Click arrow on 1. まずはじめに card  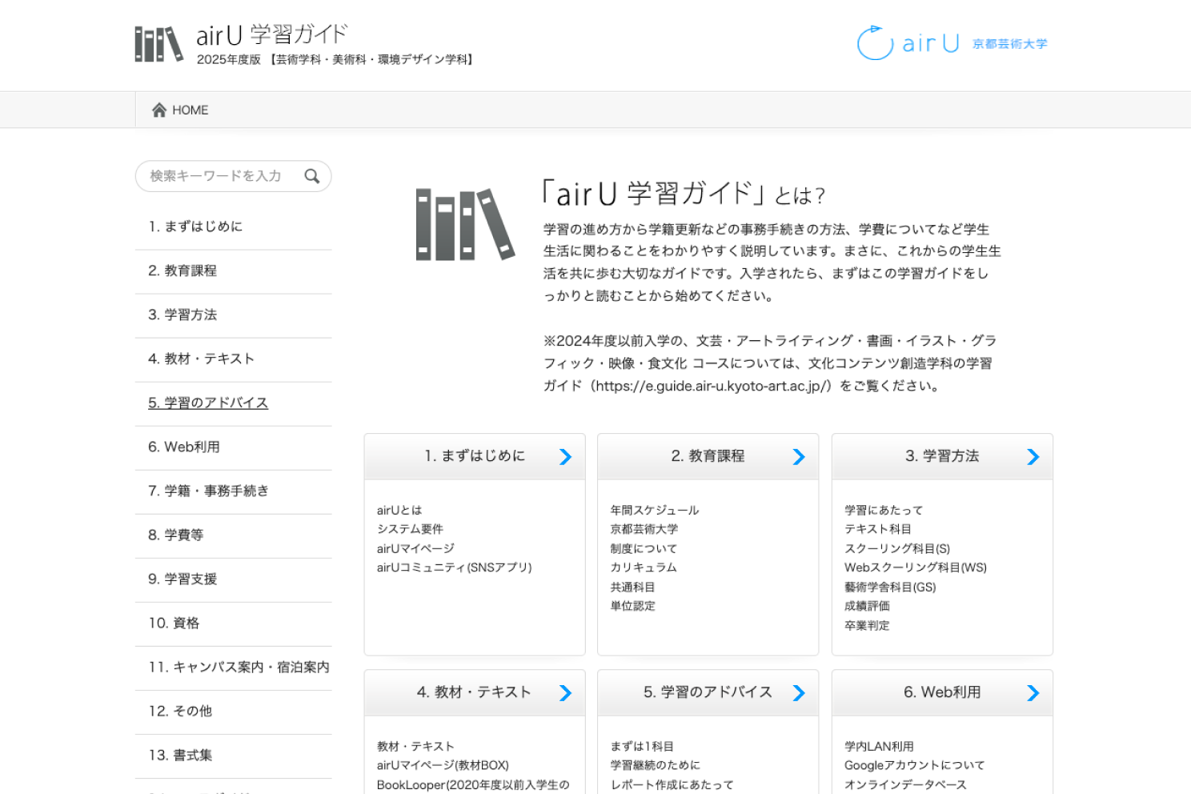click(565, 456)
